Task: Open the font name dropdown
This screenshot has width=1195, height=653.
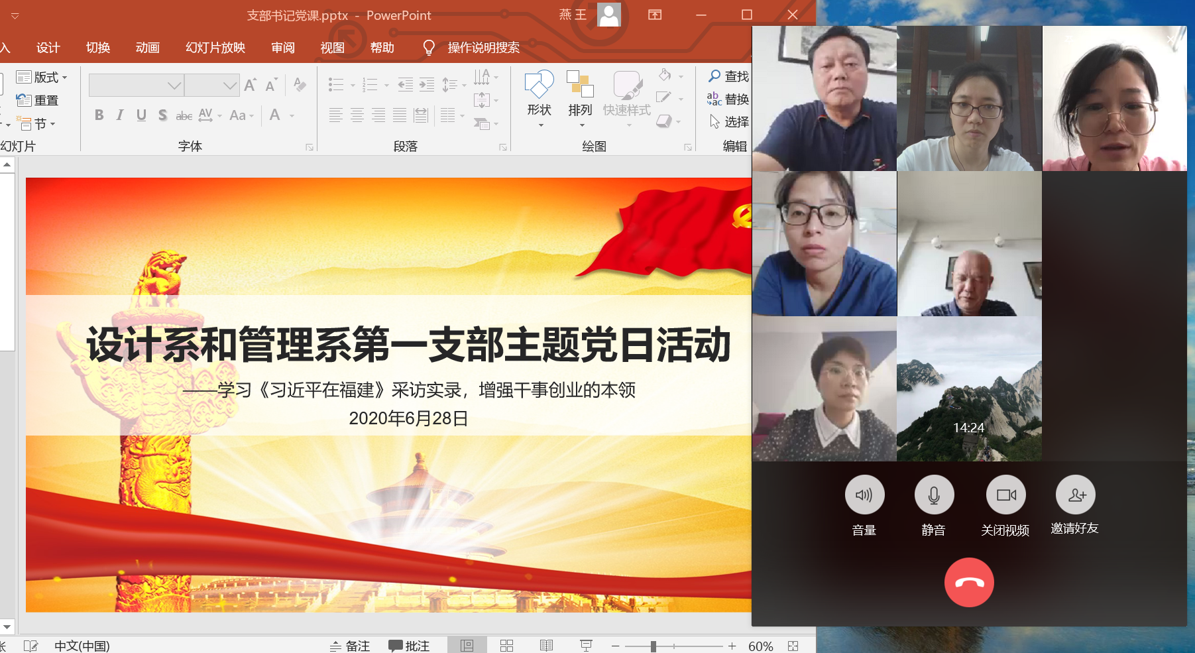Action: pos(174,85)
